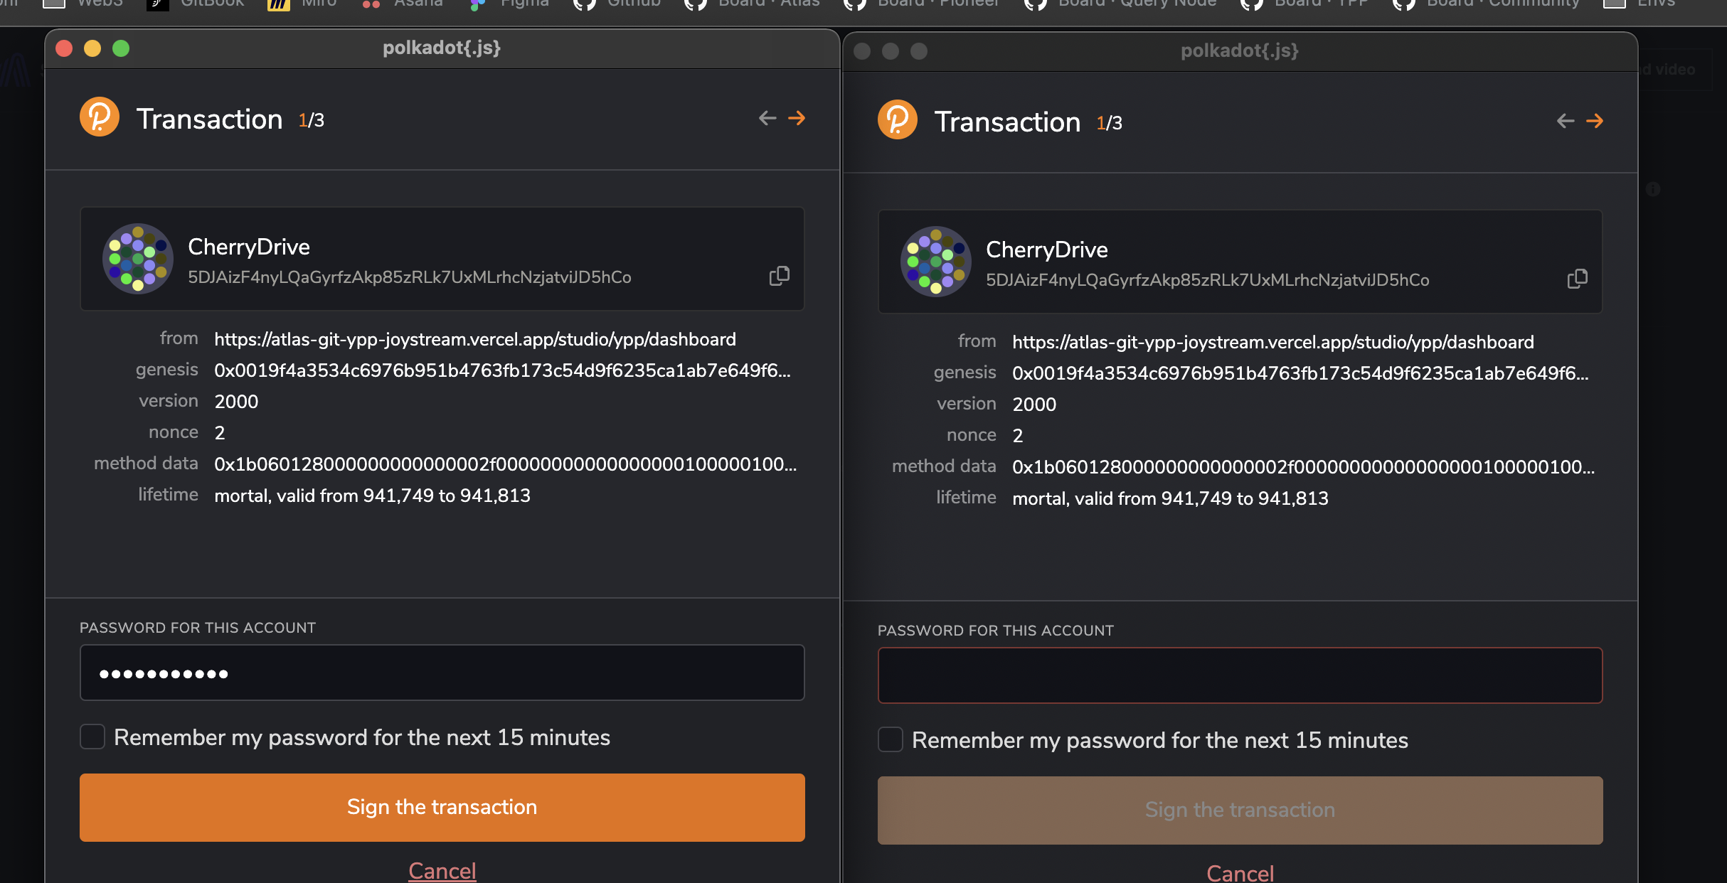Click the back arrow in right dialog
Screen dimensions: 1727x883
pyautogui.click(x=1566, y=121)
